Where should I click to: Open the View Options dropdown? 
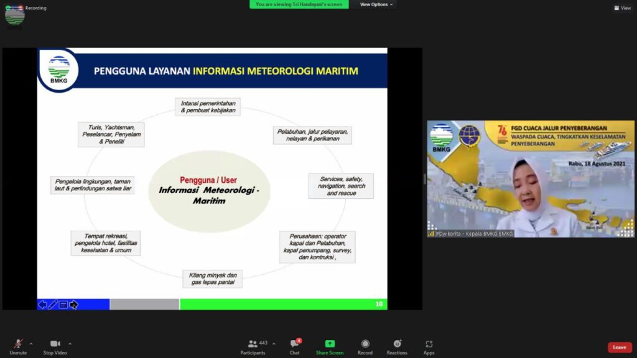click(377, 4)
